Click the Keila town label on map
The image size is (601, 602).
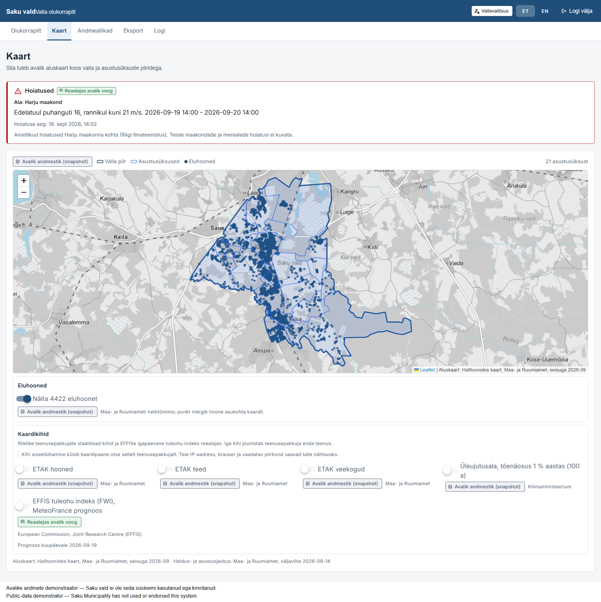click(x=121, y=237)
